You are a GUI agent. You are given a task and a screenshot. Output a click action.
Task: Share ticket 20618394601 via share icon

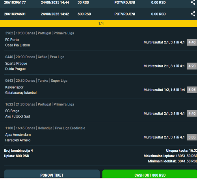[193, 14]
